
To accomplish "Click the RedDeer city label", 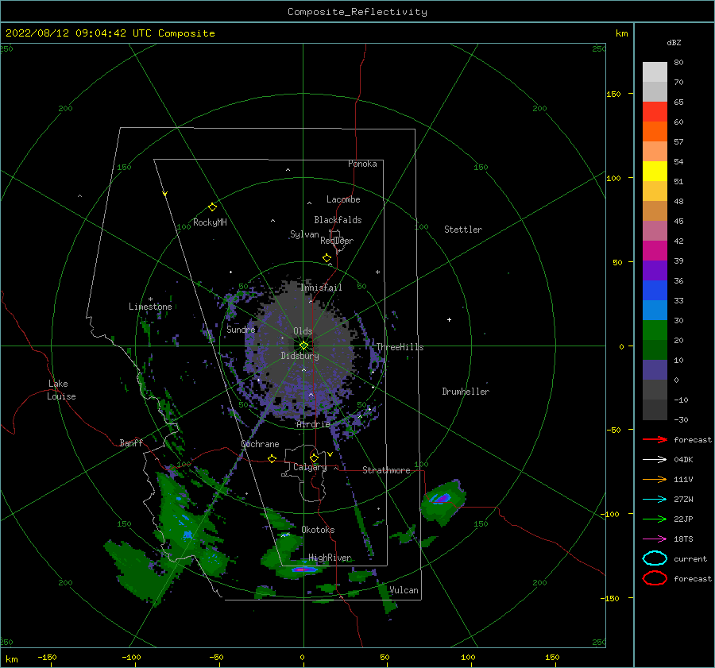I will point(337,241).
